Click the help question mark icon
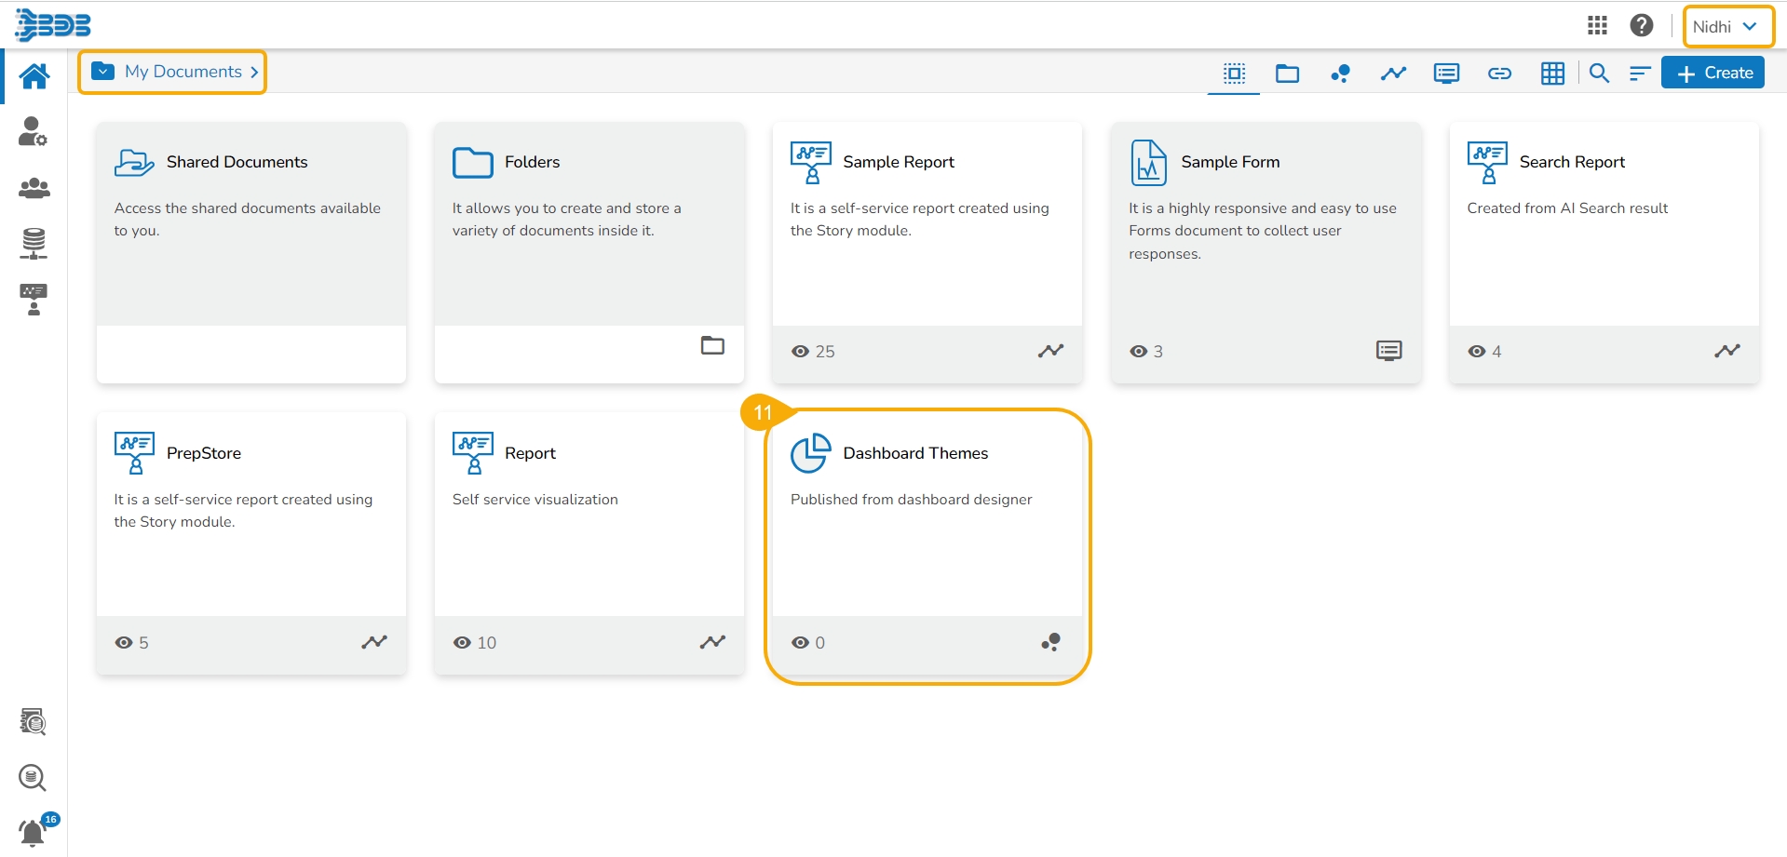 1641,26
